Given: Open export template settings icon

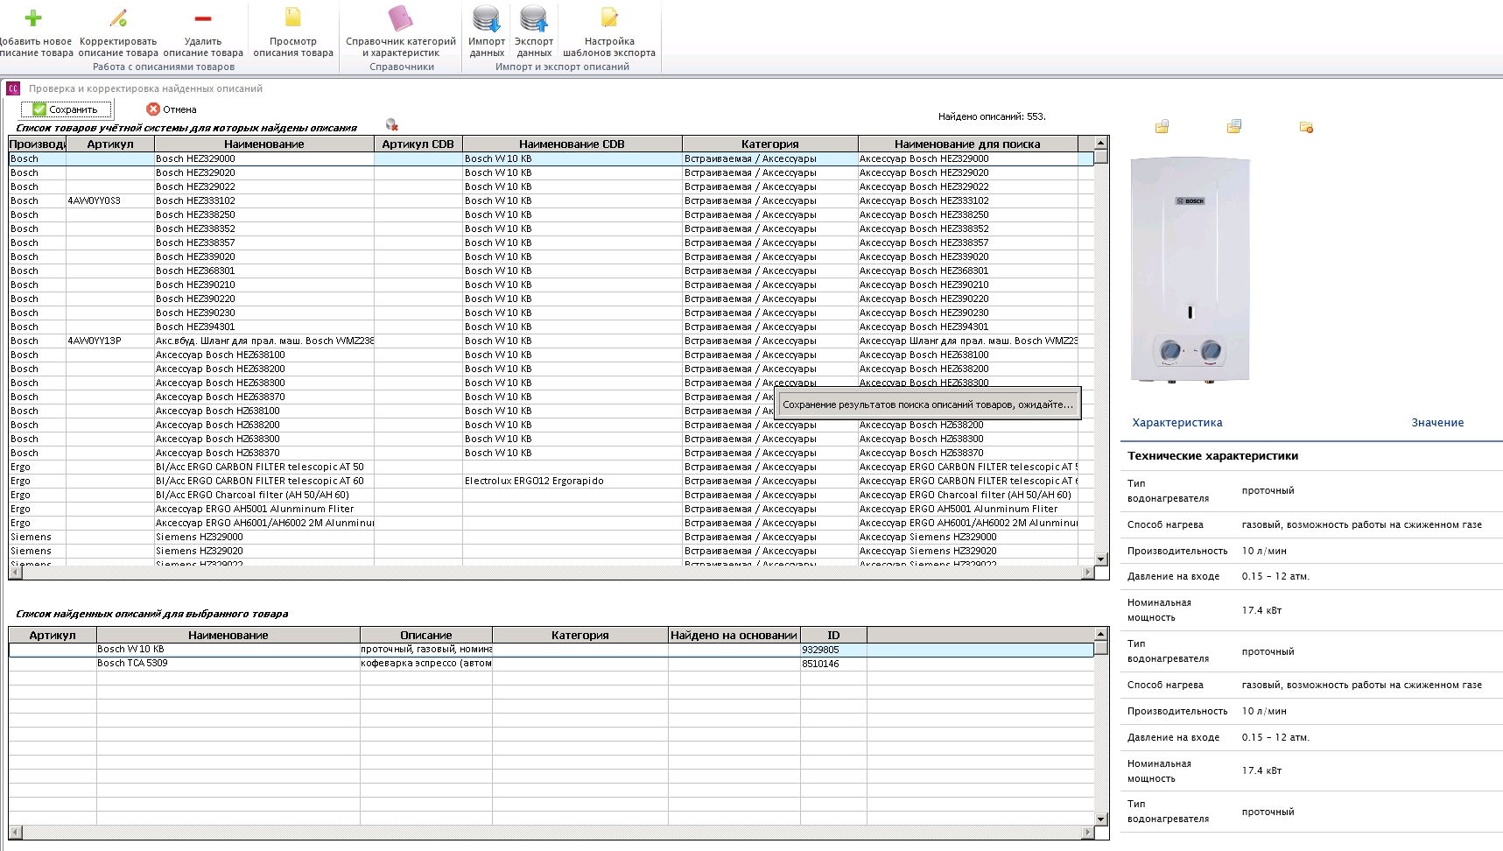Looking at the screenshot, I should pyautogui.click(x=609, y=18).
